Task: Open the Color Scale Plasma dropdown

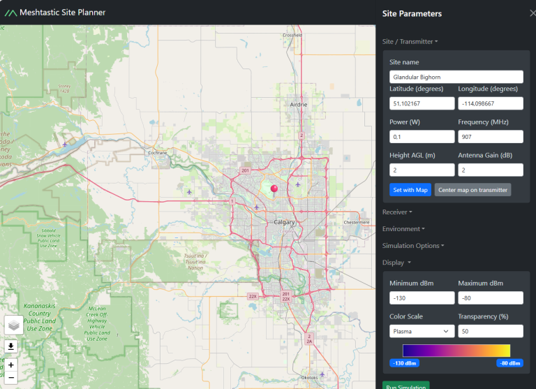Action: click(x=422, y=331)
